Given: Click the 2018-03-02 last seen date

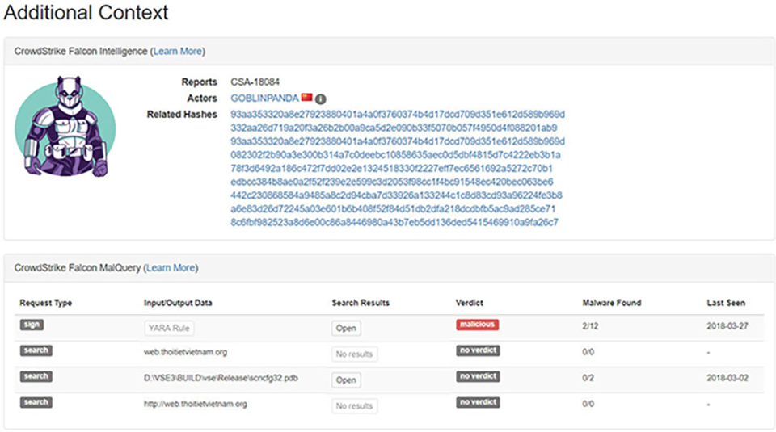Looking at the screenshot, I should tap(727, 378).
